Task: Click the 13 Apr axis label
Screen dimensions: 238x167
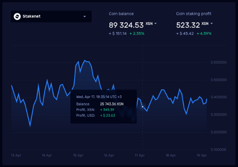Action: pyautogui.click(x=16, y=155)
